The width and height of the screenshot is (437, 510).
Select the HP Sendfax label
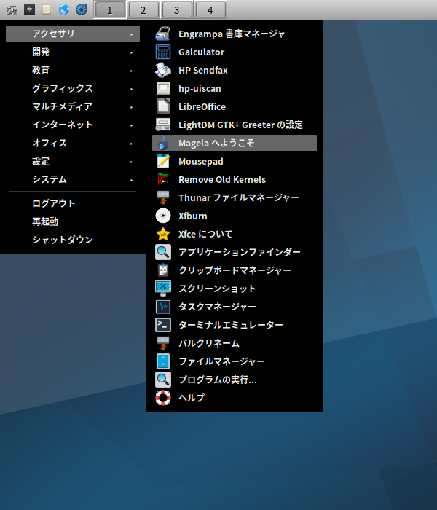[x=203, y=70]
